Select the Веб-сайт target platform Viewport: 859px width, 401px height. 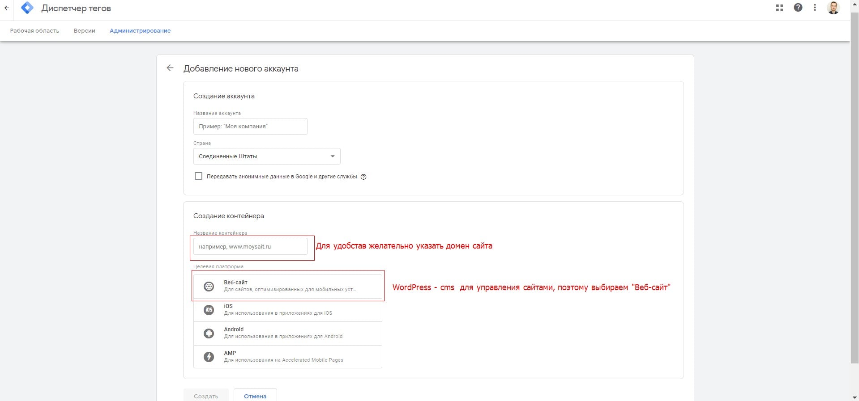pos(287,286)
